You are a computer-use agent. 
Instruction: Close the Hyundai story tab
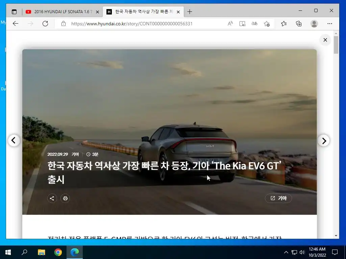[178, 12]
